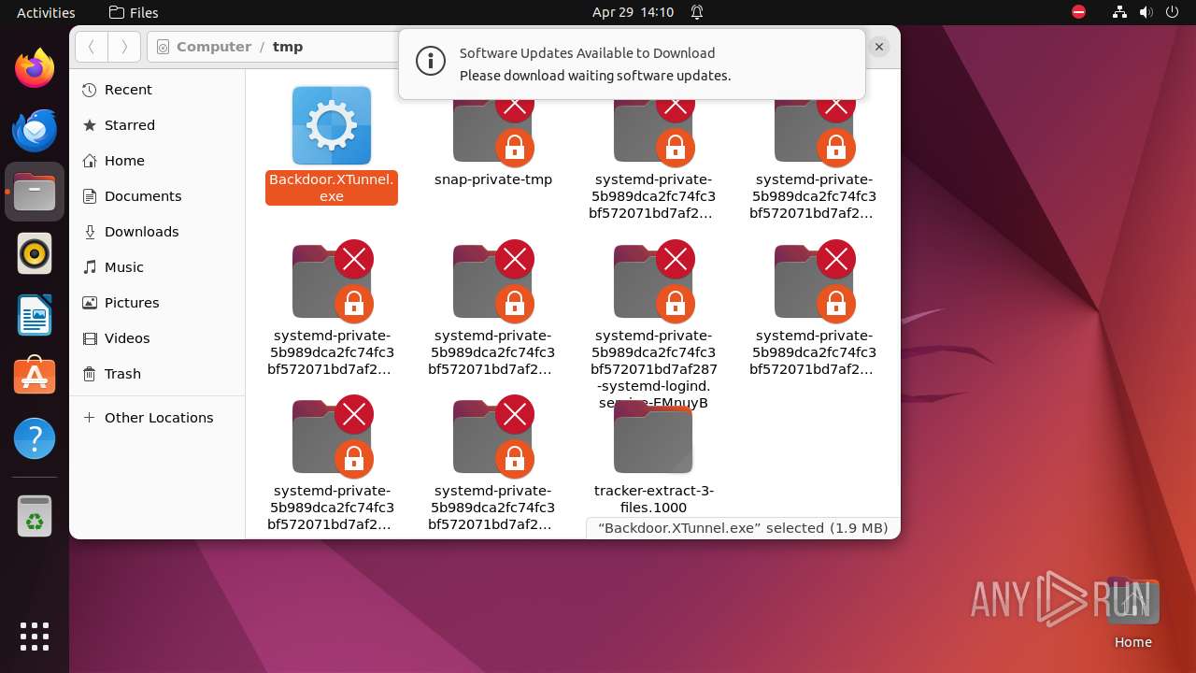1196x673 pixels.
Task: Open Other Locations in the sidebar
Action: [157, 418]
